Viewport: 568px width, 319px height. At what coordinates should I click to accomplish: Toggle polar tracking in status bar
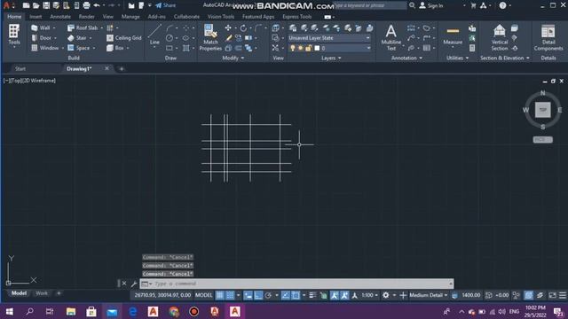268,295
